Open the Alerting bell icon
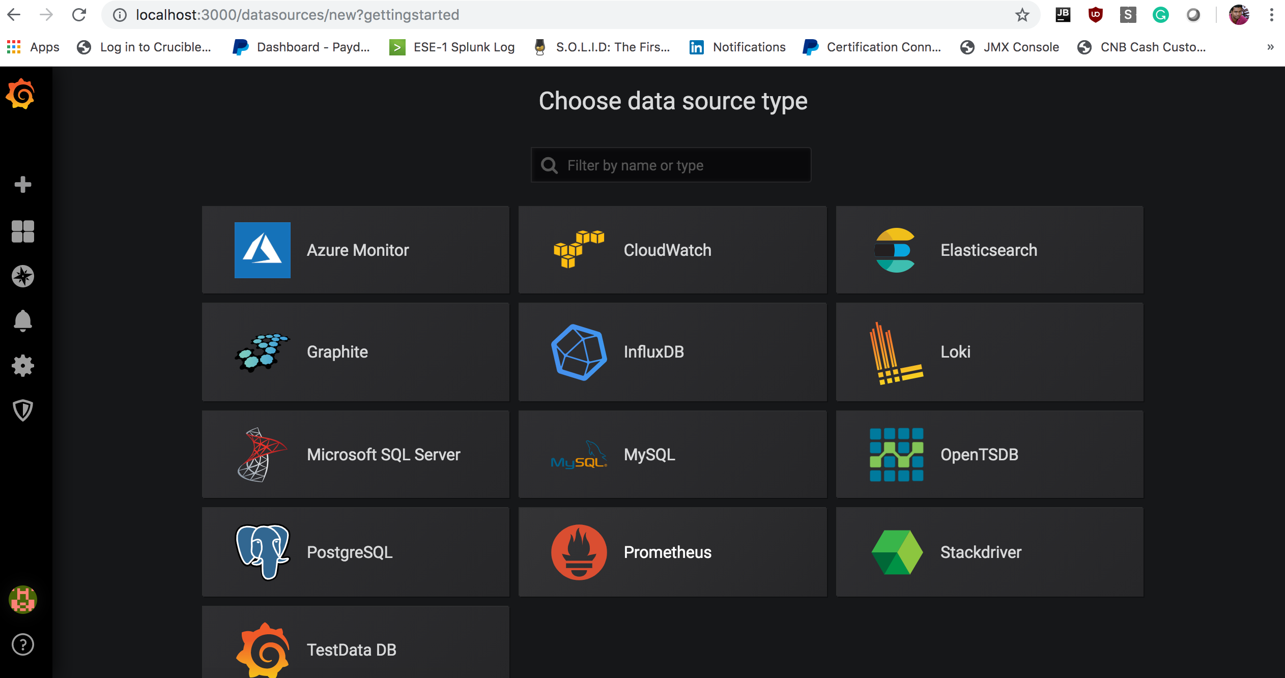Screen dimensions: 1285x678 tap(22, 320)
